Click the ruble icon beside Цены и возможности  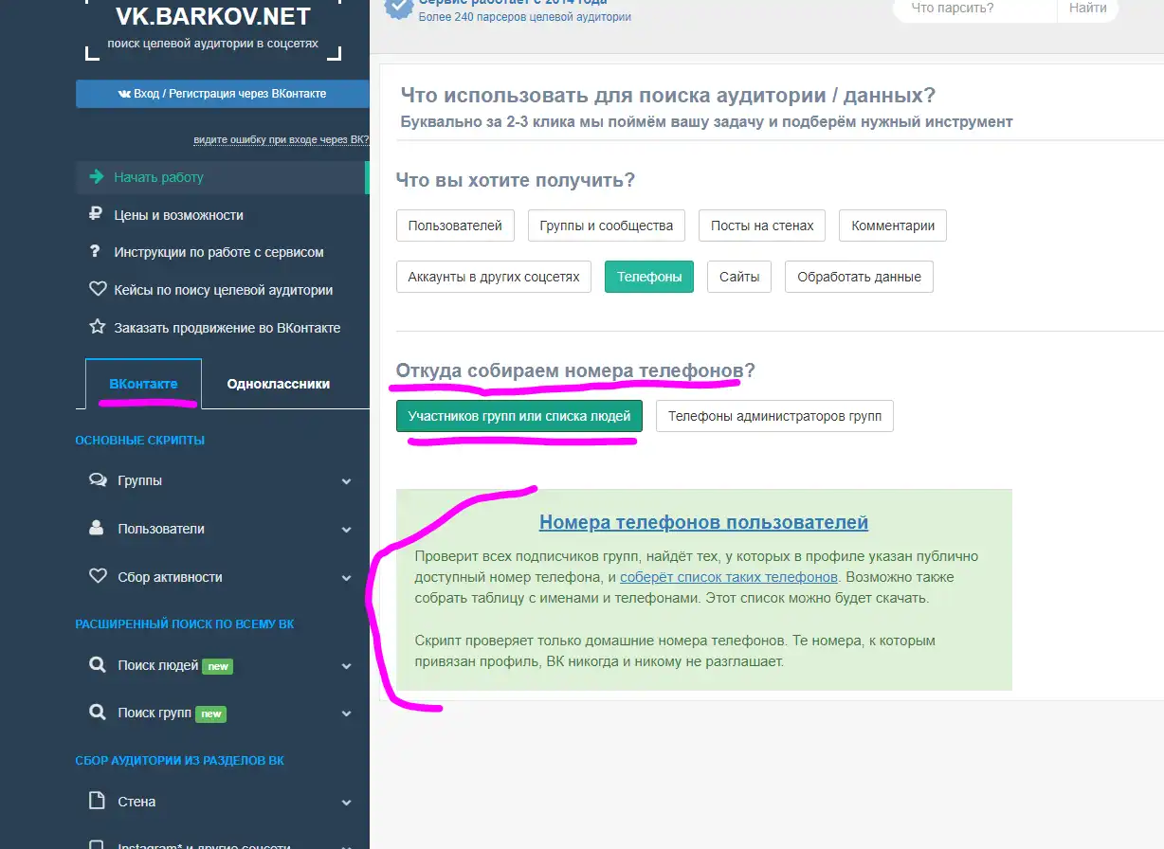[96, 215]
